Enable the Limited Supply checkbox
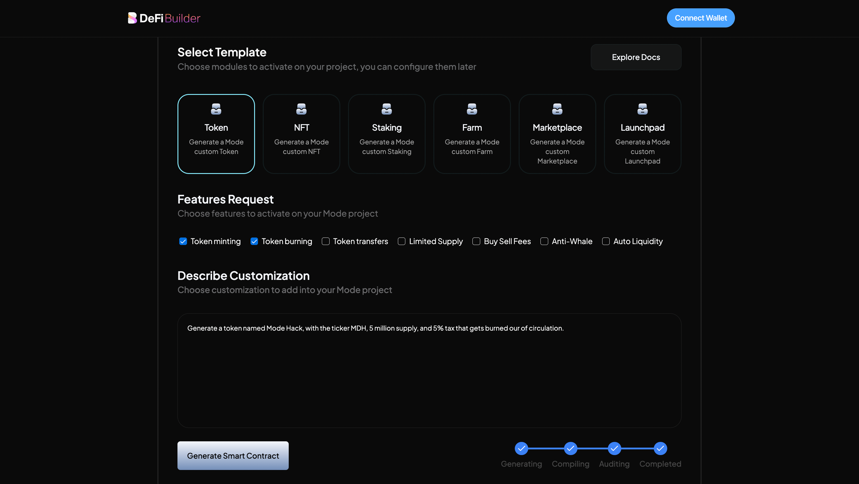The image size is (859, 484). tap(401, 241)
